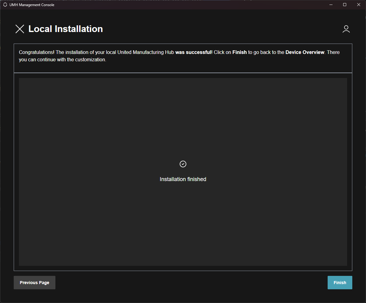
Task: Click the UMH Management Console title text
Action: click(32, 5)
